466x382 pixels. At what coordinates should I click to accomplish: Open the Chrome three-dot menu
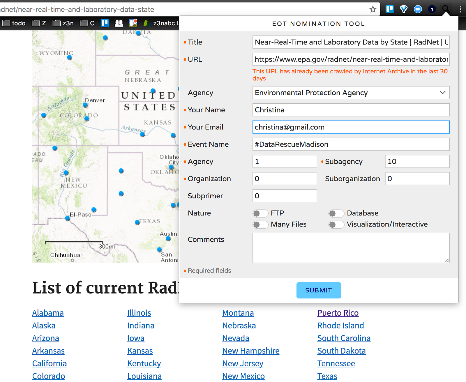[x=460, y=9]
